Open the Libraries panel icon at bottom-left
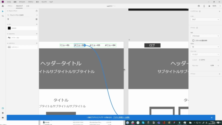The width and height of the screenshot is (222, 125). (3, 108)
